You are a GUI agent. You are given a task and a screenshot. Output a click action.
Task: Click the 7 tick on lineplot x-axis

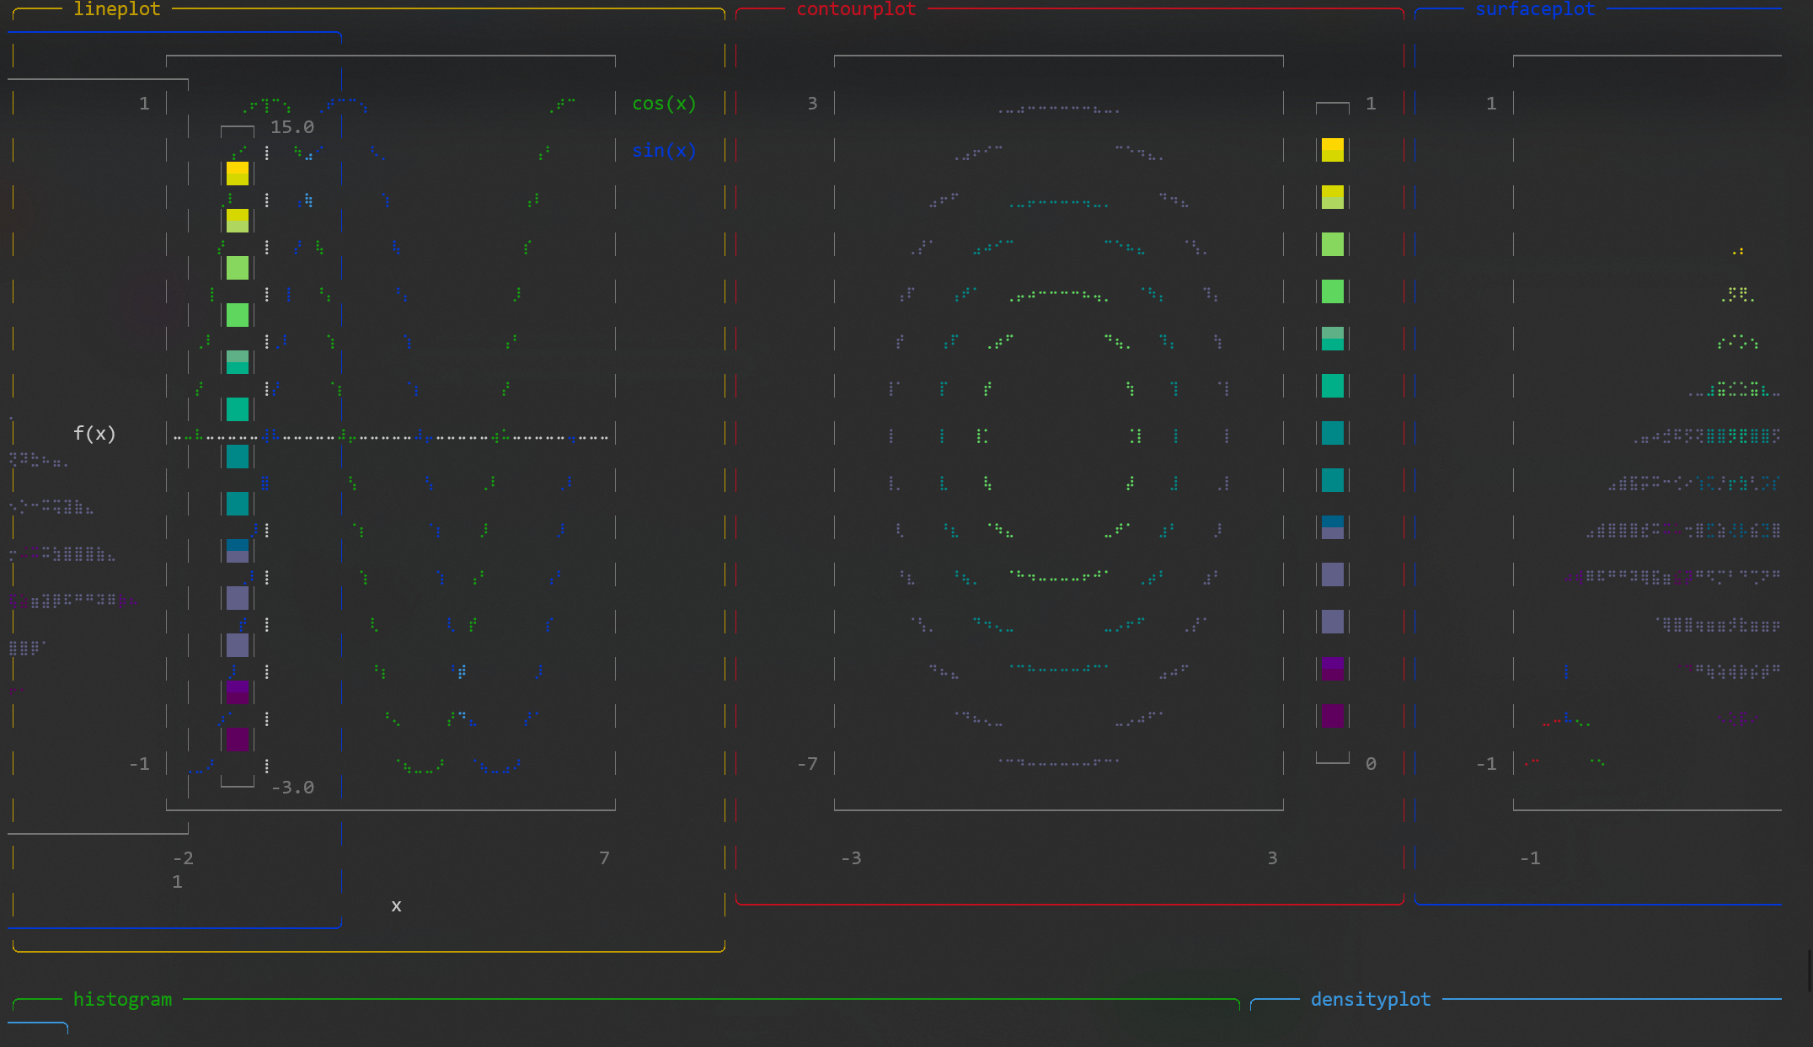[x=604, y=858]
